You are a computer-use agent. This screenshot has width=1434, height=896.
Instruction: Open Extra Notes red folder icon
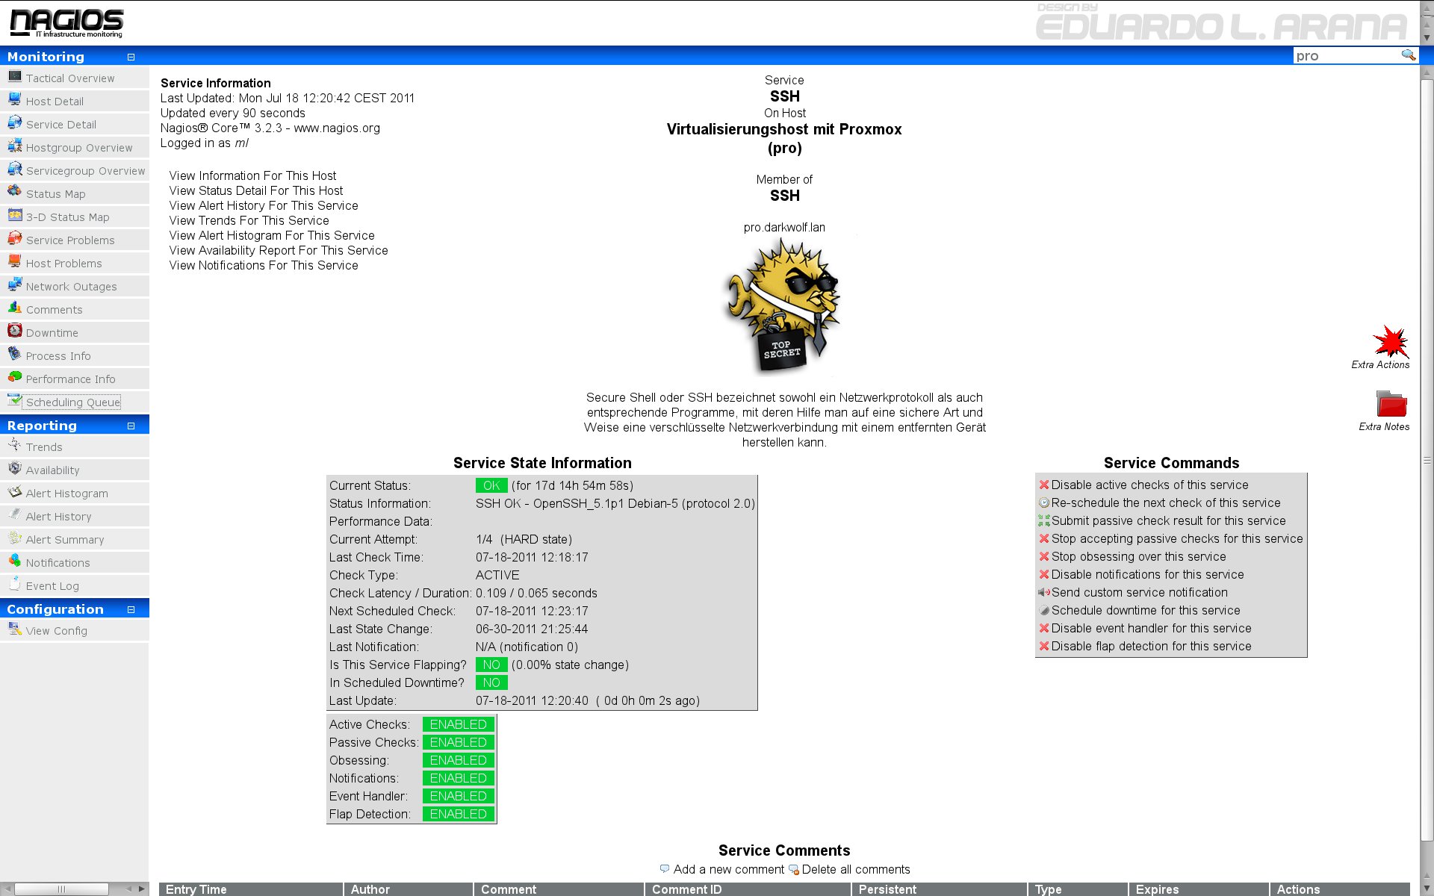tap(1391, 404)
